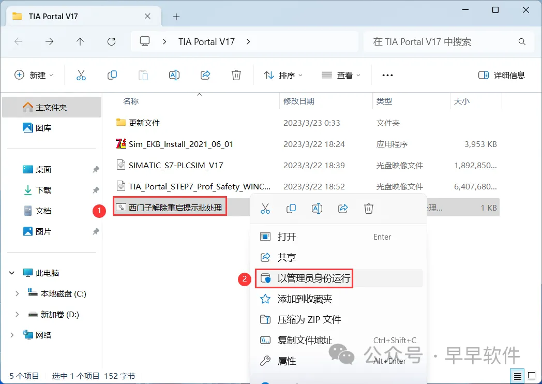This screenshot has height=384, width=542.
Task: Click the Cut icon in the context menu
Action: [x=265, y=209]
